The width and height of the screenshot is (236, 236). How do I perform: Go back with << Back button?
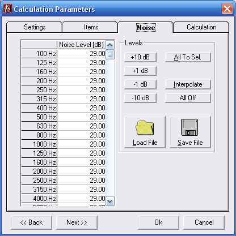[x=31, y=222]
